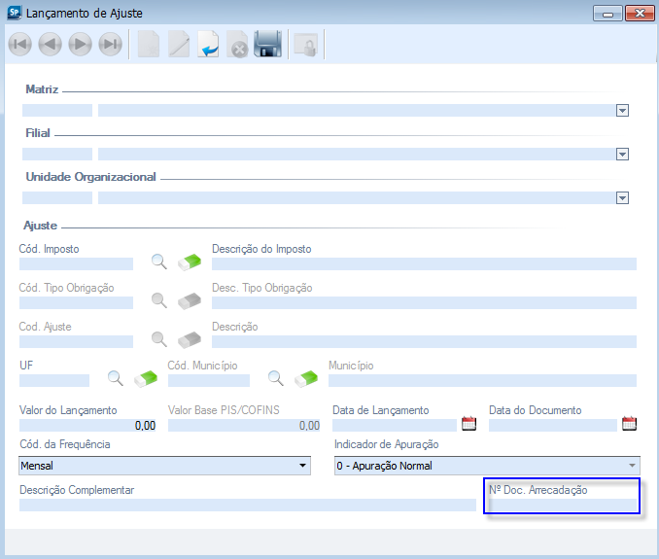659x559 pixels.
Task: Clear Cod. Ajuste with the gray eraser
Action: point(190,339)
